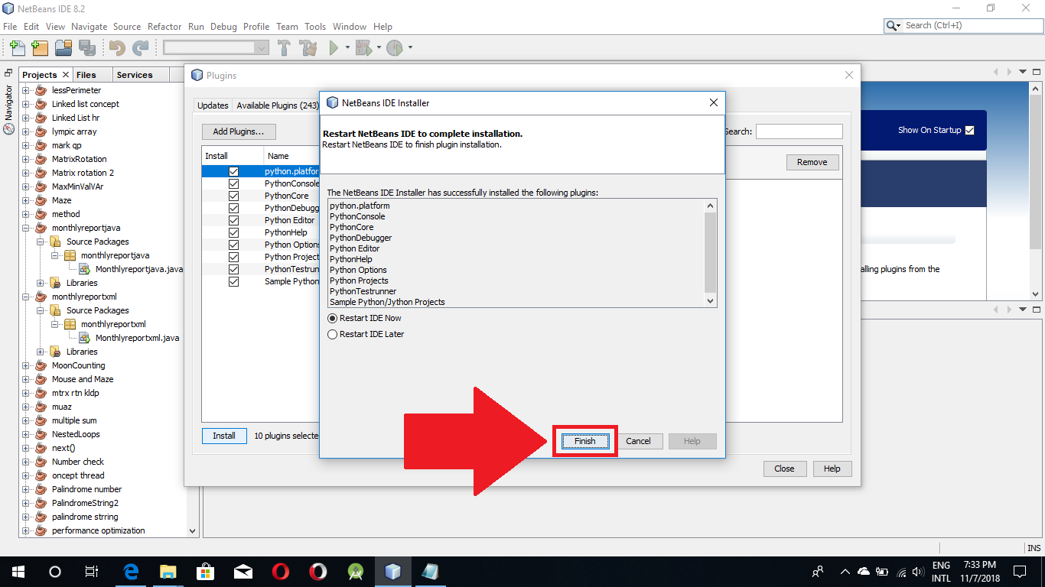Uncheck the Python Editor install checkbox
Viewport: 1045px width, 587px height.
233,220
